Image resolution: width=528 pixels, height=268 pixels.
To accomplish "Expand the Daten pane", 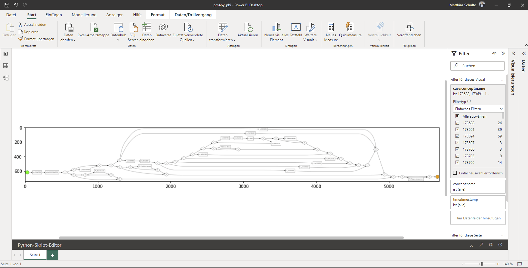I will point(524,53).
